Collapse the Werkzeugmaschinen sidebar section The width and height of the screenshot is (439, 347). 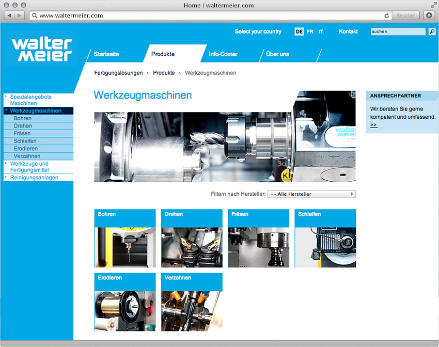(x=38, y=111)
